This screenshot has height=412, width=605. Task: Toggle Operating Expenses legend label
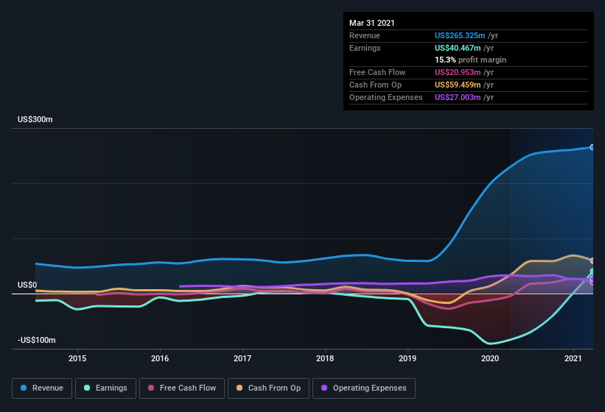[369, 388]
